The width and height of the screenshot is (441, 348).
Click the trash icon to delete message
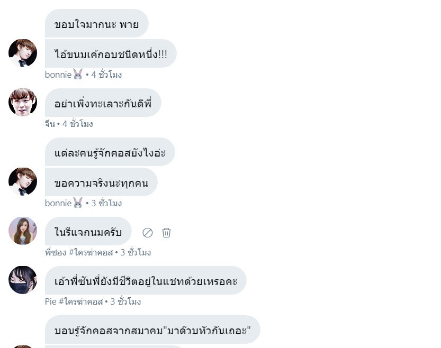coord(166,233)
